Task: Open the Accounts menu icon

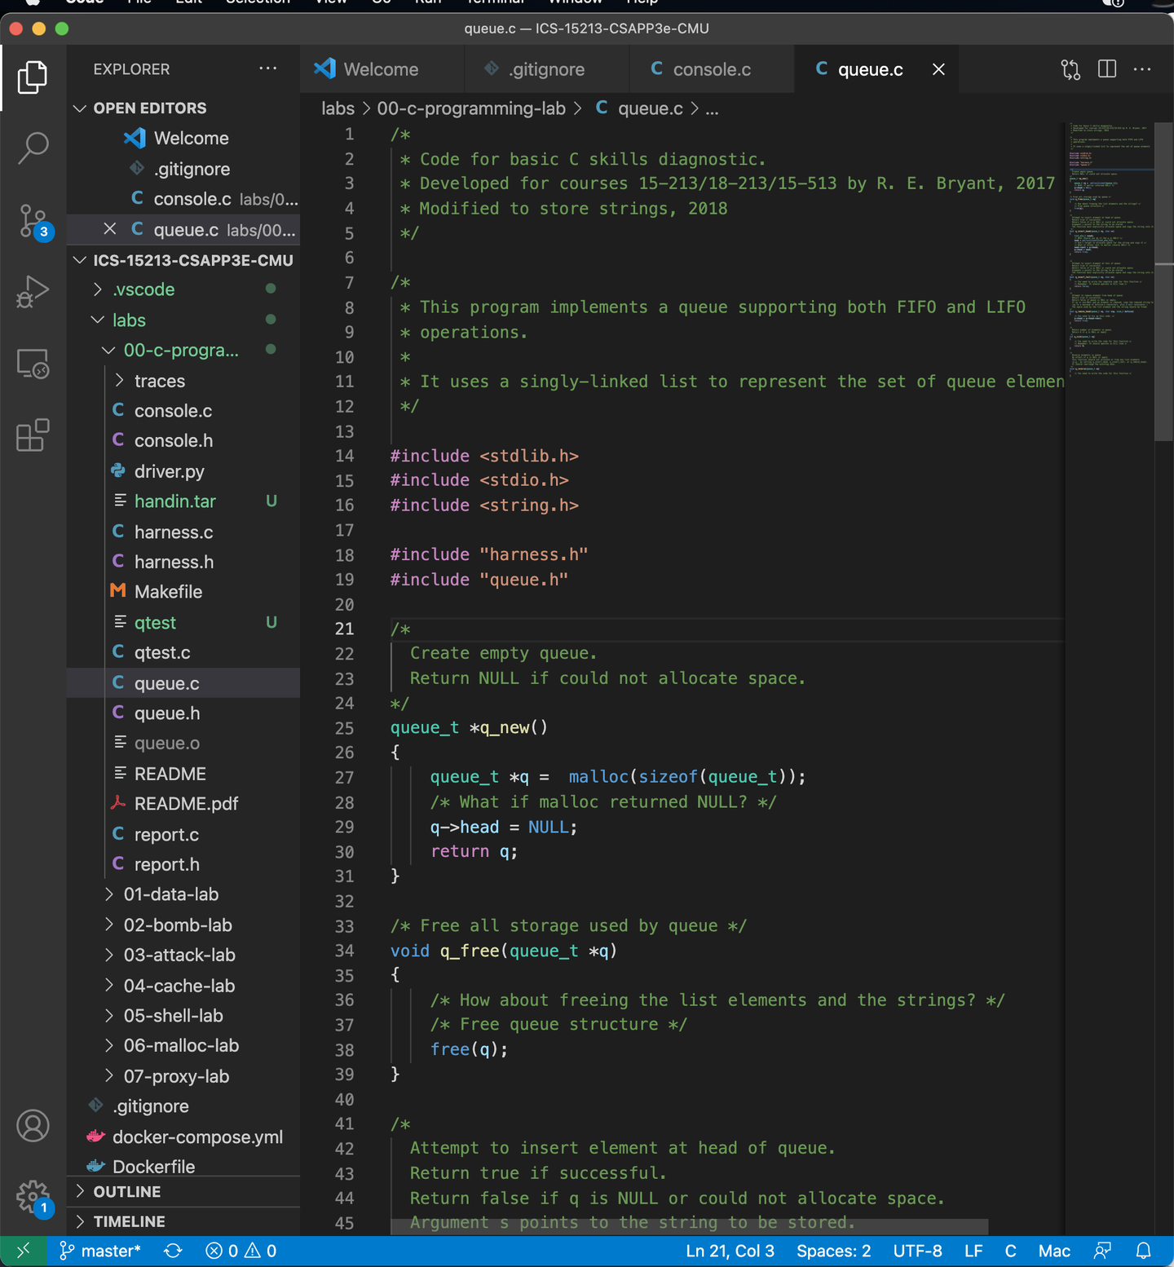Action: click(x=33, y=1126)
